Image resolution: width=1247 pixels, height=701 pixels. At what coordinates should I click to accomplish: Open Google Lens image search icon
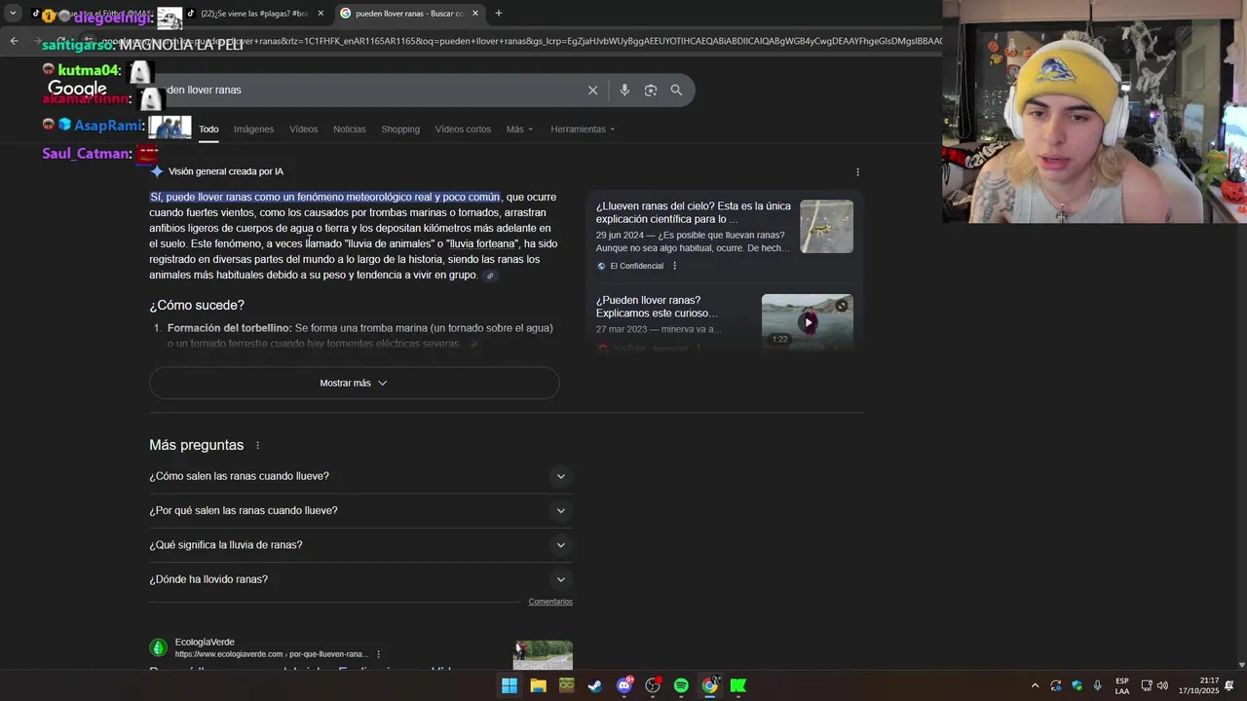[651, 90]
